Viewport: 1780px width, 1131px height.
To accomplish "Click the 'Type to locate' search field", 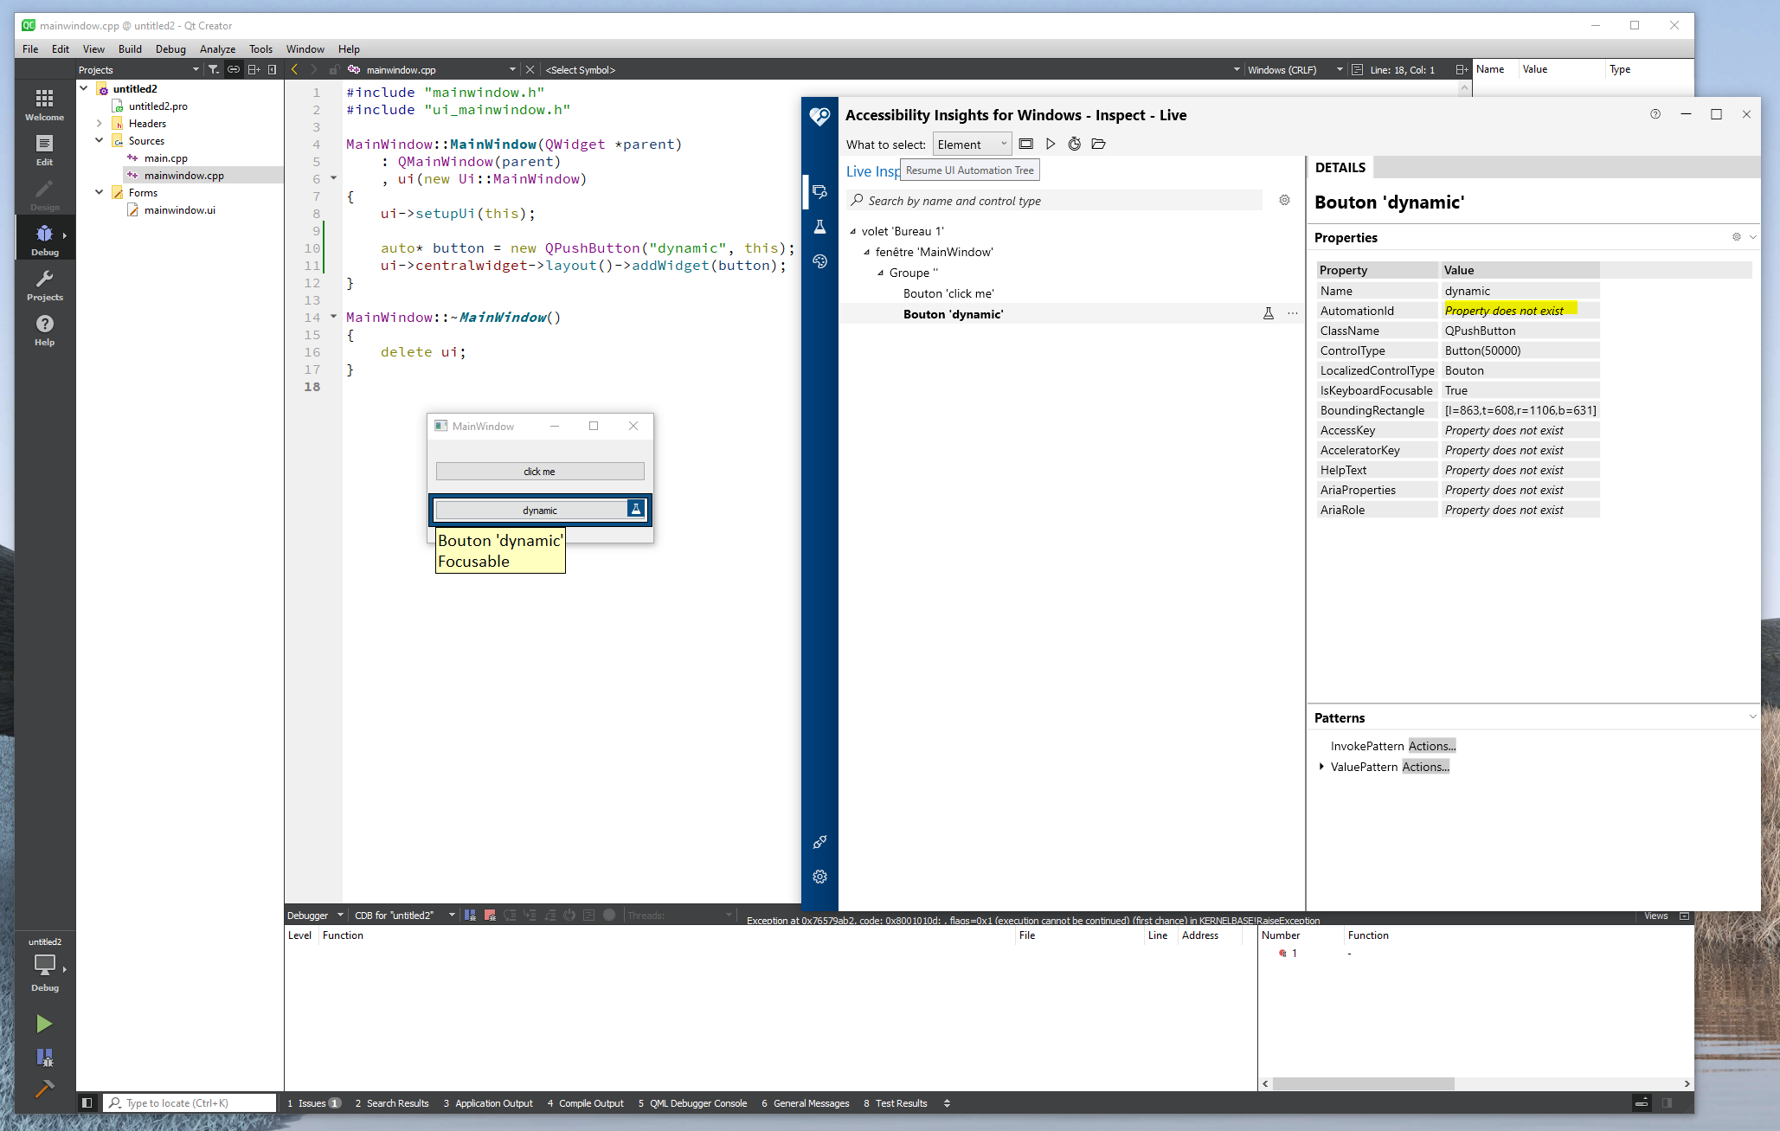I will pos(190,1102).
